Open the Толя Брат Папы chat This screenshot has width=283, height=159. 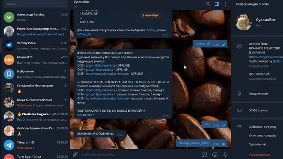pos(35,156)
